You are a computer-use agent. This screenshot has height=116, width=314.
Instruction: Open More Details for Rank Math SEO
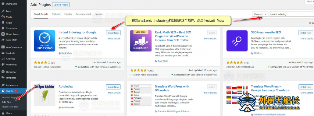pos(210,39)
